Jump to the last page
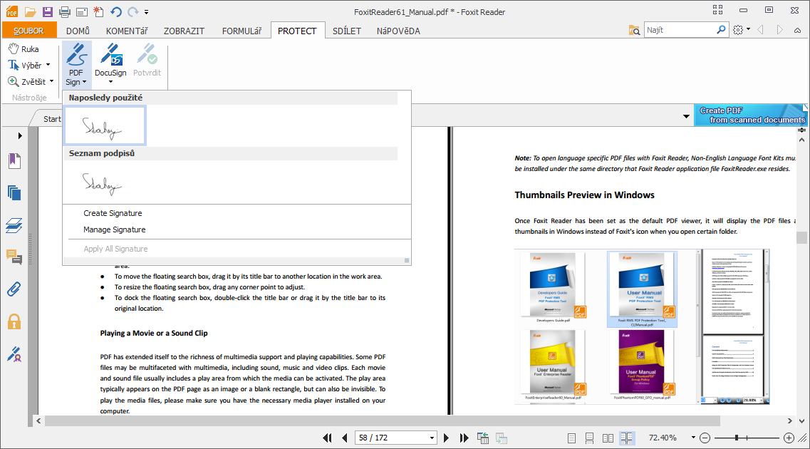Viewport: 810px width, 449px height. pyautogui.click(x=464, y=438)
